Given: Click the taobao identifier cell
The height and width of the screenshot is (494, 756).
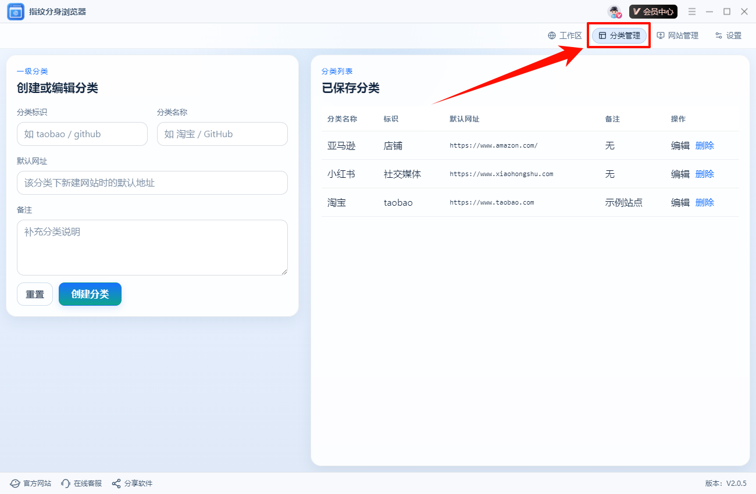Looking at the screenshot, I should pos(398,202).
